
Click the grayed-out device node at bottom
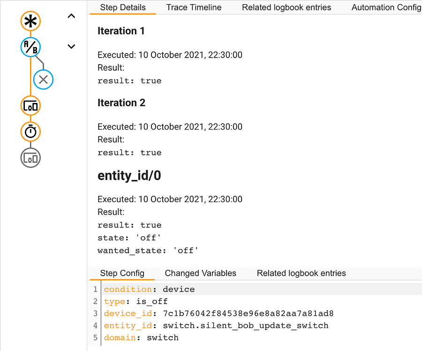(x=30, y=158)
